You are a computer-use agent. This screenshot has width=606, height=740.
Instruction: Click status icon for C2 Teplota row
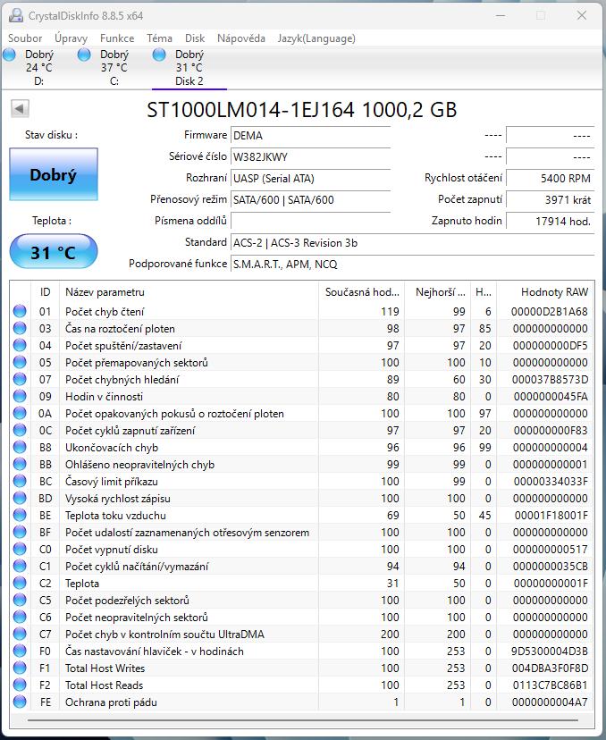(20, 583)
